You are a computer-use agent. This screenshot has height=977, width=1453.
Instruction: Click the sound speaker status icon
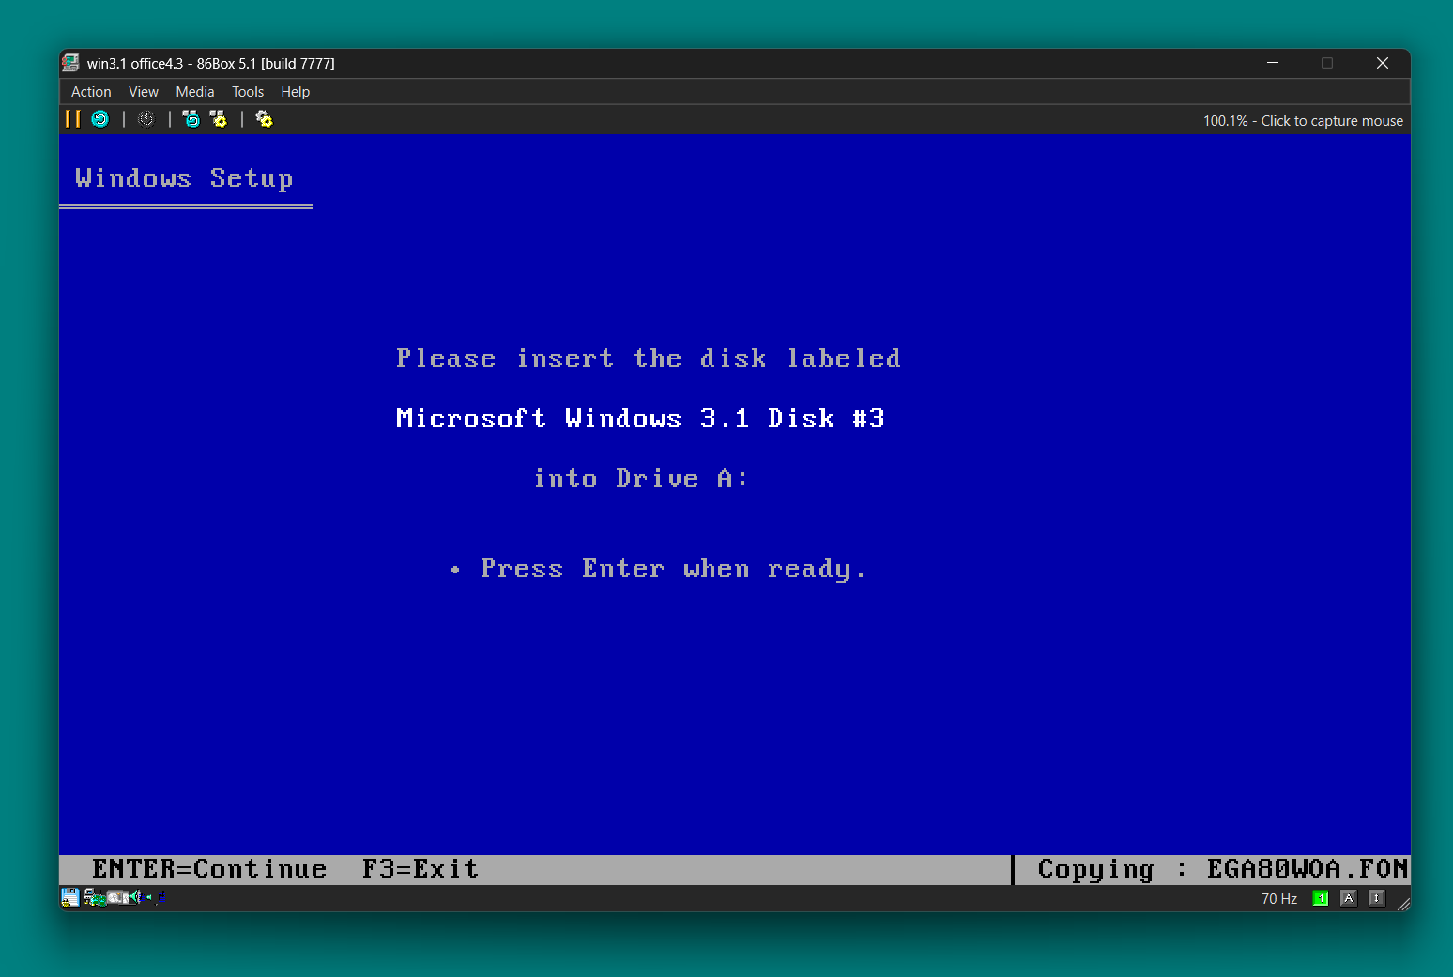click(x=135, y=898)
